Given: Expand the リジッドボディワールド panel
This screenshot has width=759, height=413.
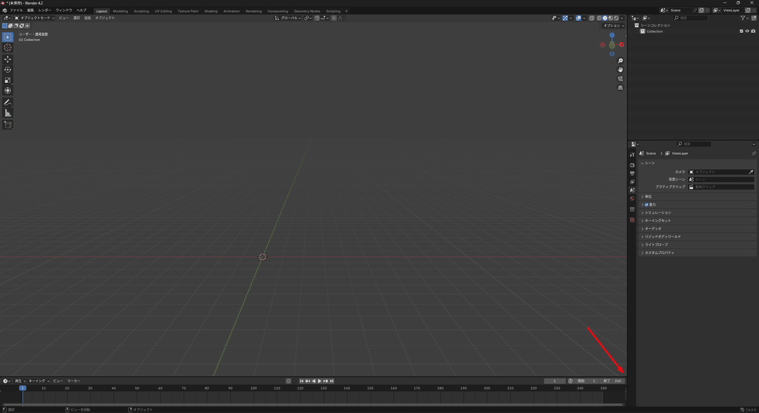Looking at the screenshot, I should pos(698,237).
